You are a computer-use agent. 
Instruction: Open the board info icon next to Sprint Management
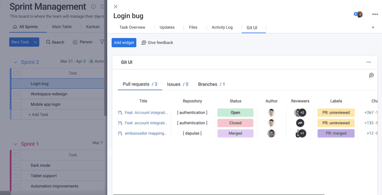(x=93, y=6)
